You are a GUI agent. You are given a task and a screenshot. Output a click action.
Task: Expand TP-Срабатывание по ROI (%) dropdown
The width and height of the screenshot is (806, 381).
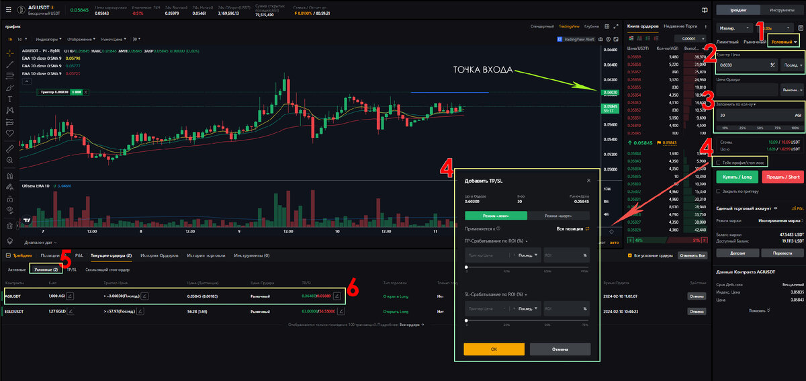(x=496, y=240)
